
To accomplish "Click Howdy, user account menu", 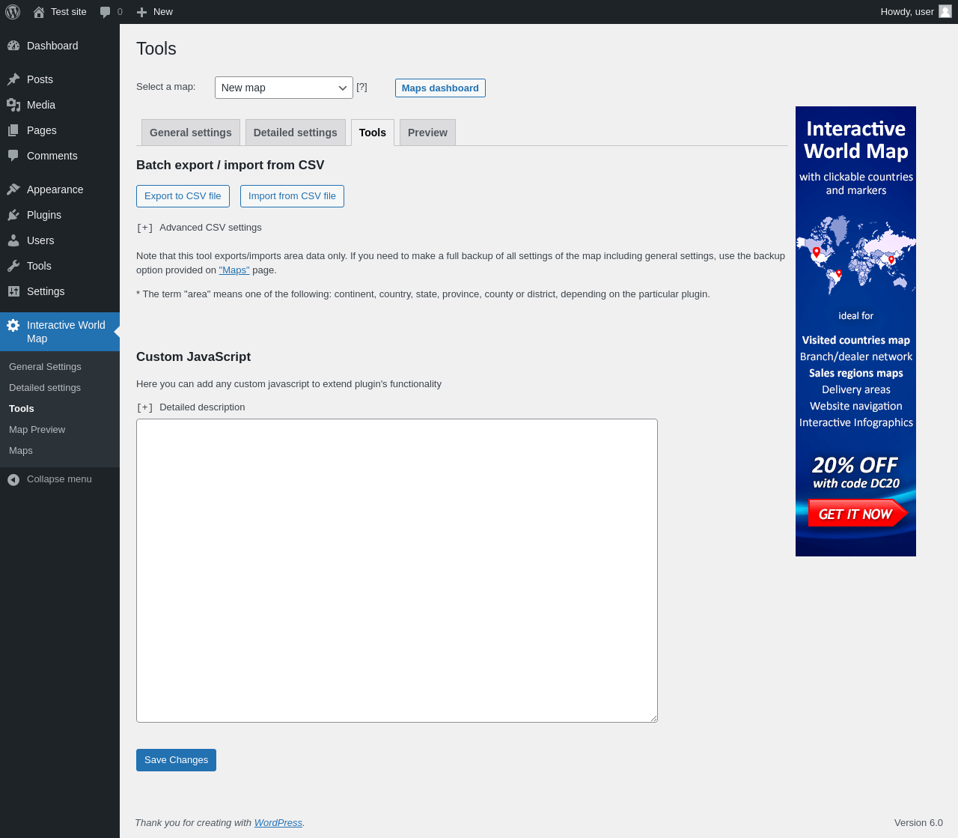I will pos(915,12).
